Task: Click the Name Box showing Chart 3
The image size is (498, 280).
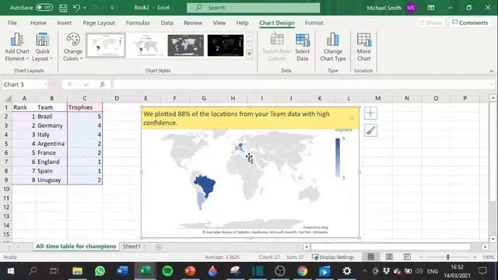Action: 23,85
